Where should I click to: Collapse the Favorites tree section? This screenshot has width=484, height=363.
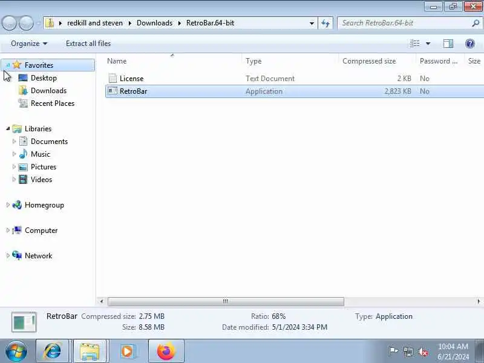point(8,65)
